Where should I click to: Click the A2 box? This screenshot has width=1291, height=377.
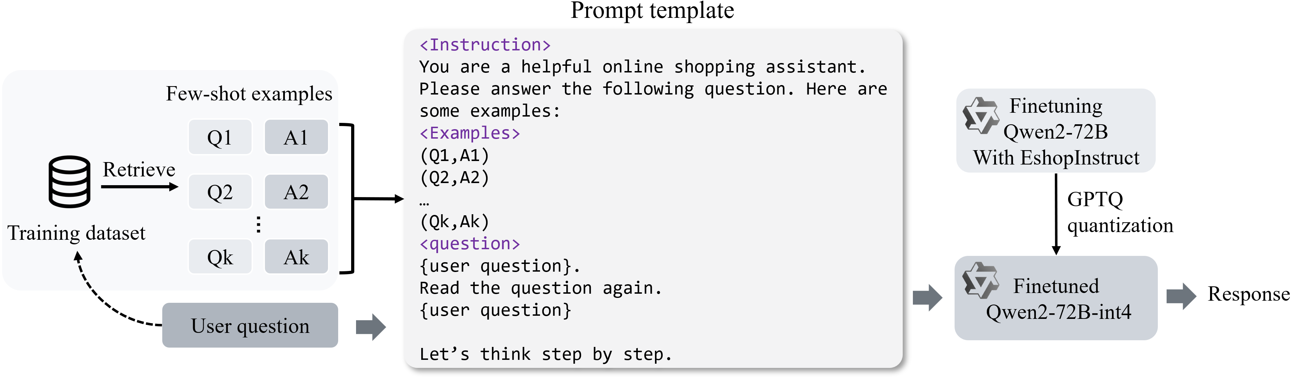coord(296,192)
